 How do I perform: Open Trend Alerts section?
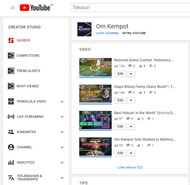28,71
